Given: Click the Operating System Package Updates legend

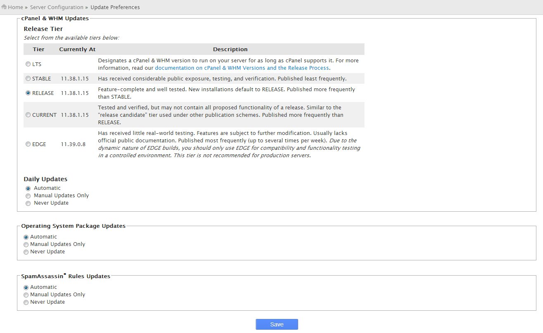Looking at the screenshot, I should pyautogui.click(x=74, y=226).
